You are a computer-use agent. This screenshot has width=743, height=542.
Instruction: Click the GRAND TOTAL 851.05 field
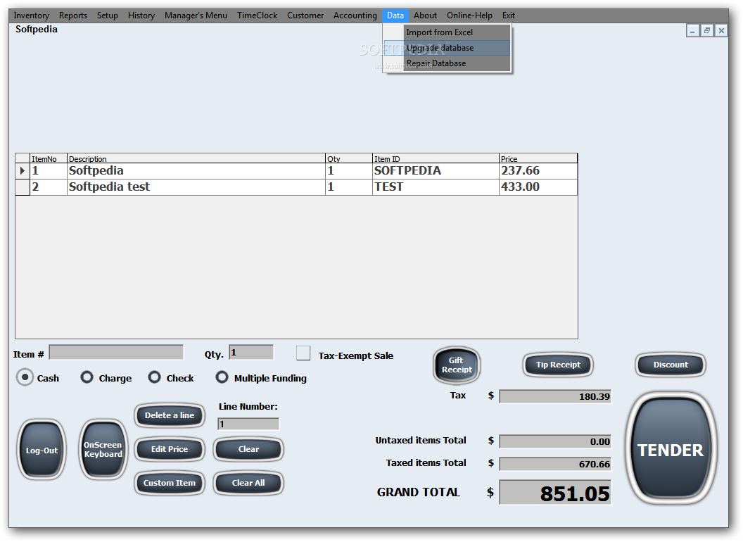pos(555,493)
